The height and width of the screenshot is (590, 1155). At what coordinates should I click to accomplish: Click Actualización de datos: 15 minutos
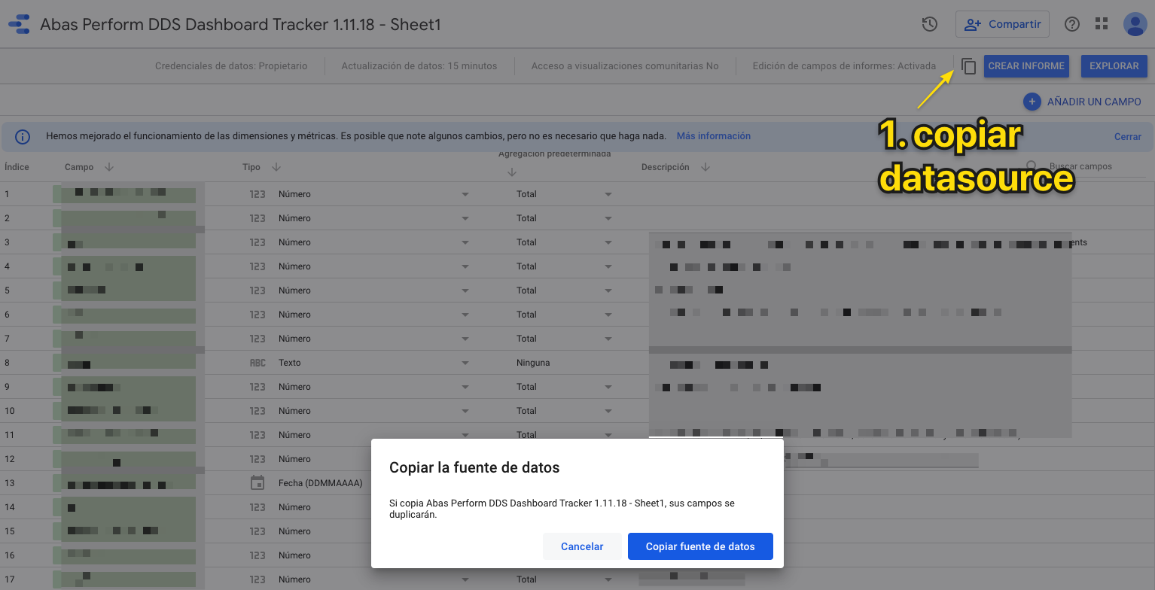(x=419, y=66)
